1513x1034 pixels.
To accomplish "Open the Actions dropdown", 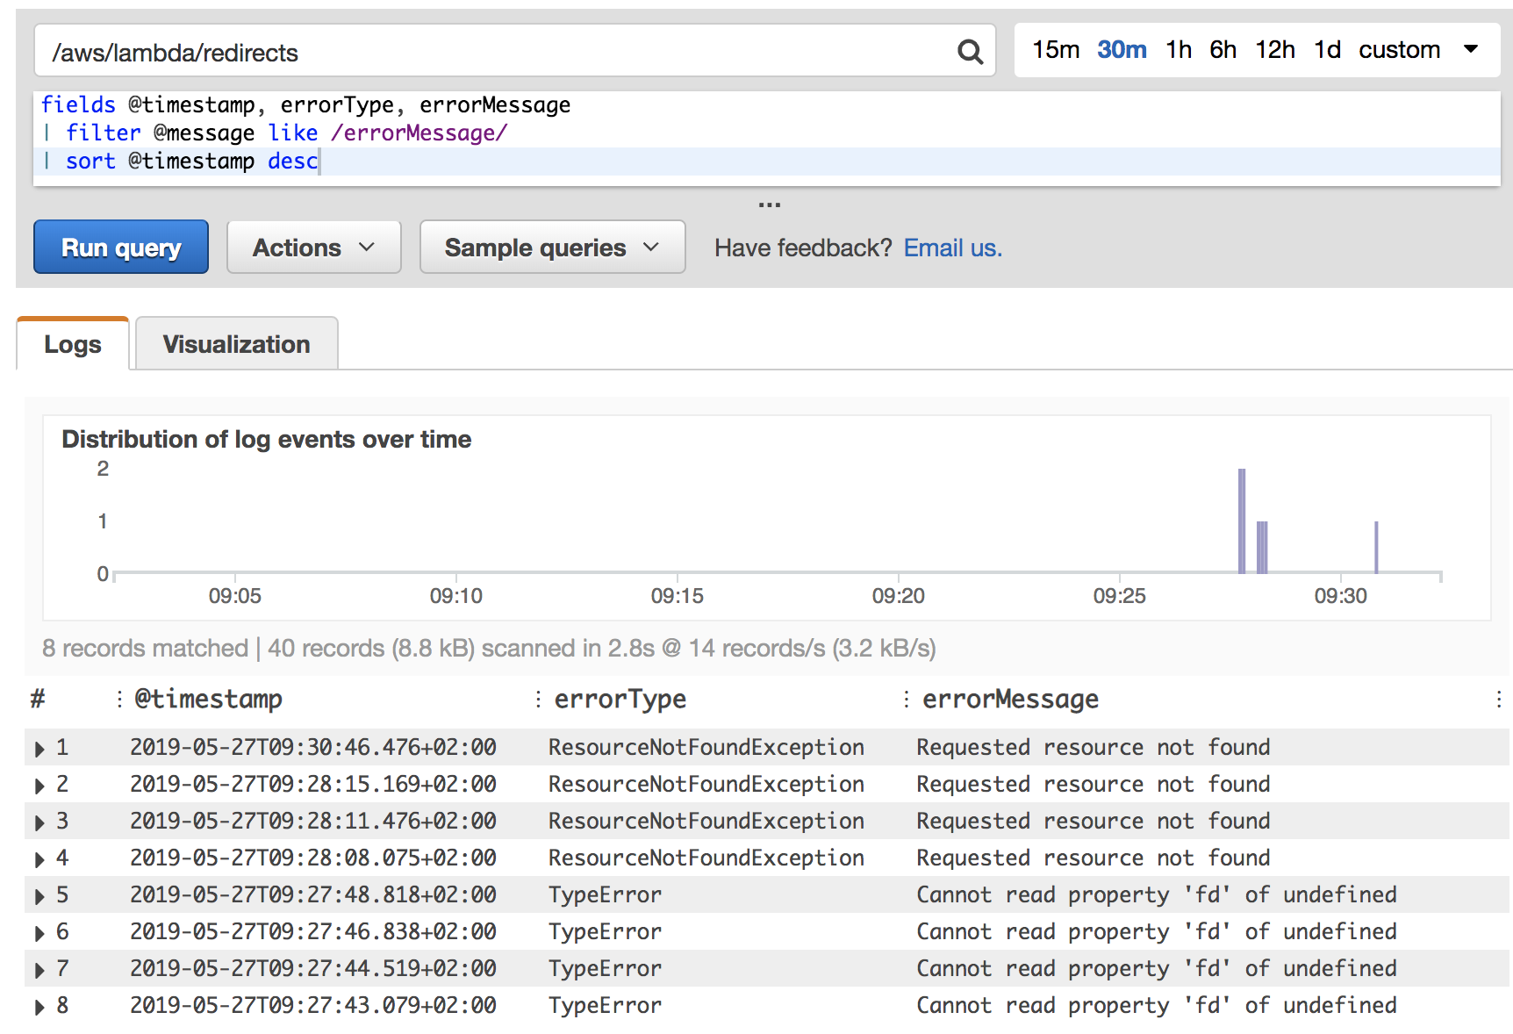I will pyautogui.click(x=314, y=247).
